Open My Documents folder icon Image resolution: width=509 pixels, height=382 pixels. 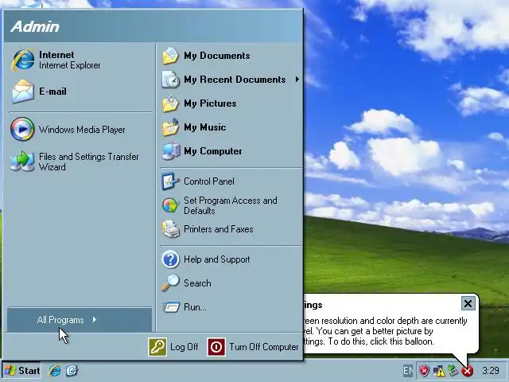170,56
